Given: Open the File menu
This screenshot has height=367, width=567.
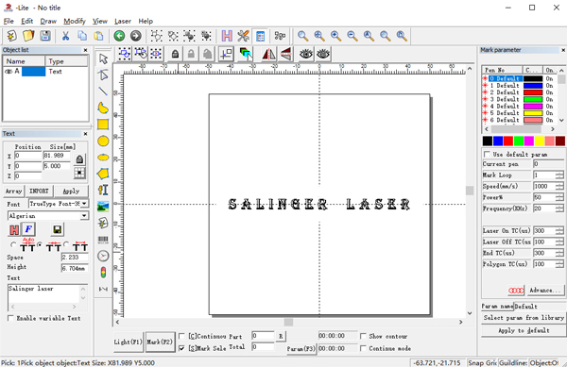Looking at the screenshot, I should tap(9, 21).
